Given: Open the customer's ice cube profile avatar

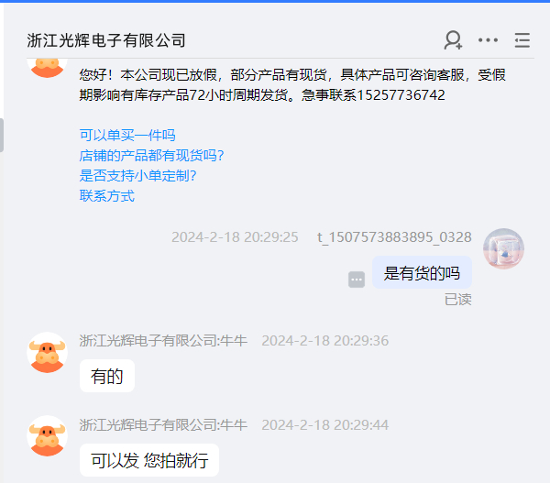Looking at the screenshot, I should (503, 248).
